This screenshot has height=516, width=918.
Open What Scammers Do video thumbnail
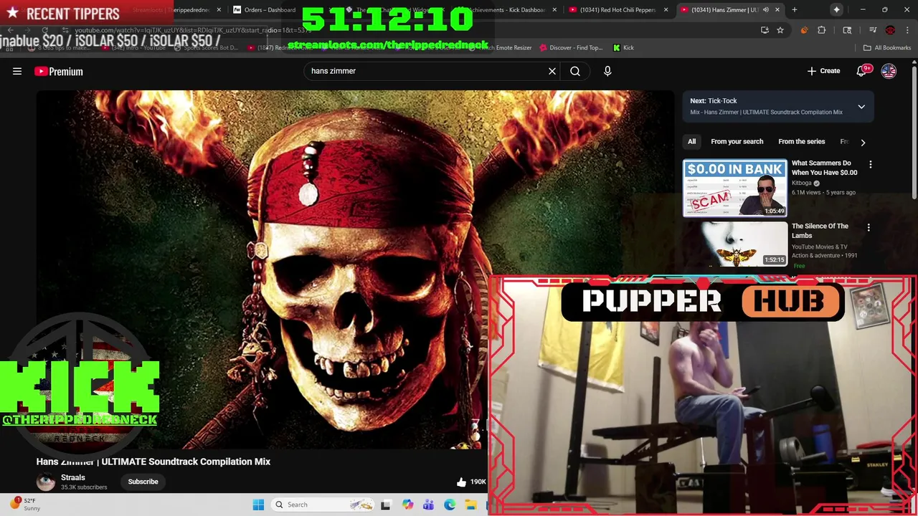[734, 188]
